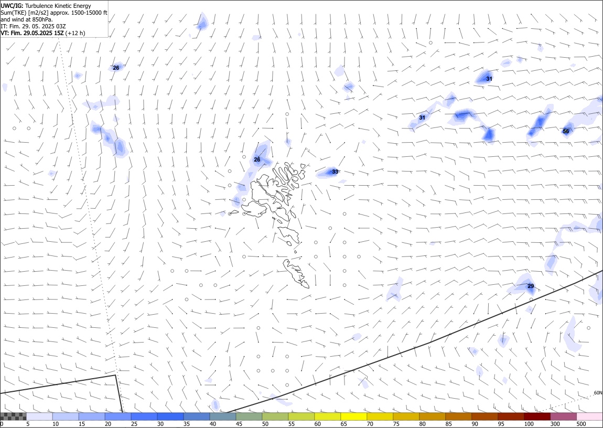Click the legend tick label '25'
This screenshot has height=428, width=603.
click(134, 424)
